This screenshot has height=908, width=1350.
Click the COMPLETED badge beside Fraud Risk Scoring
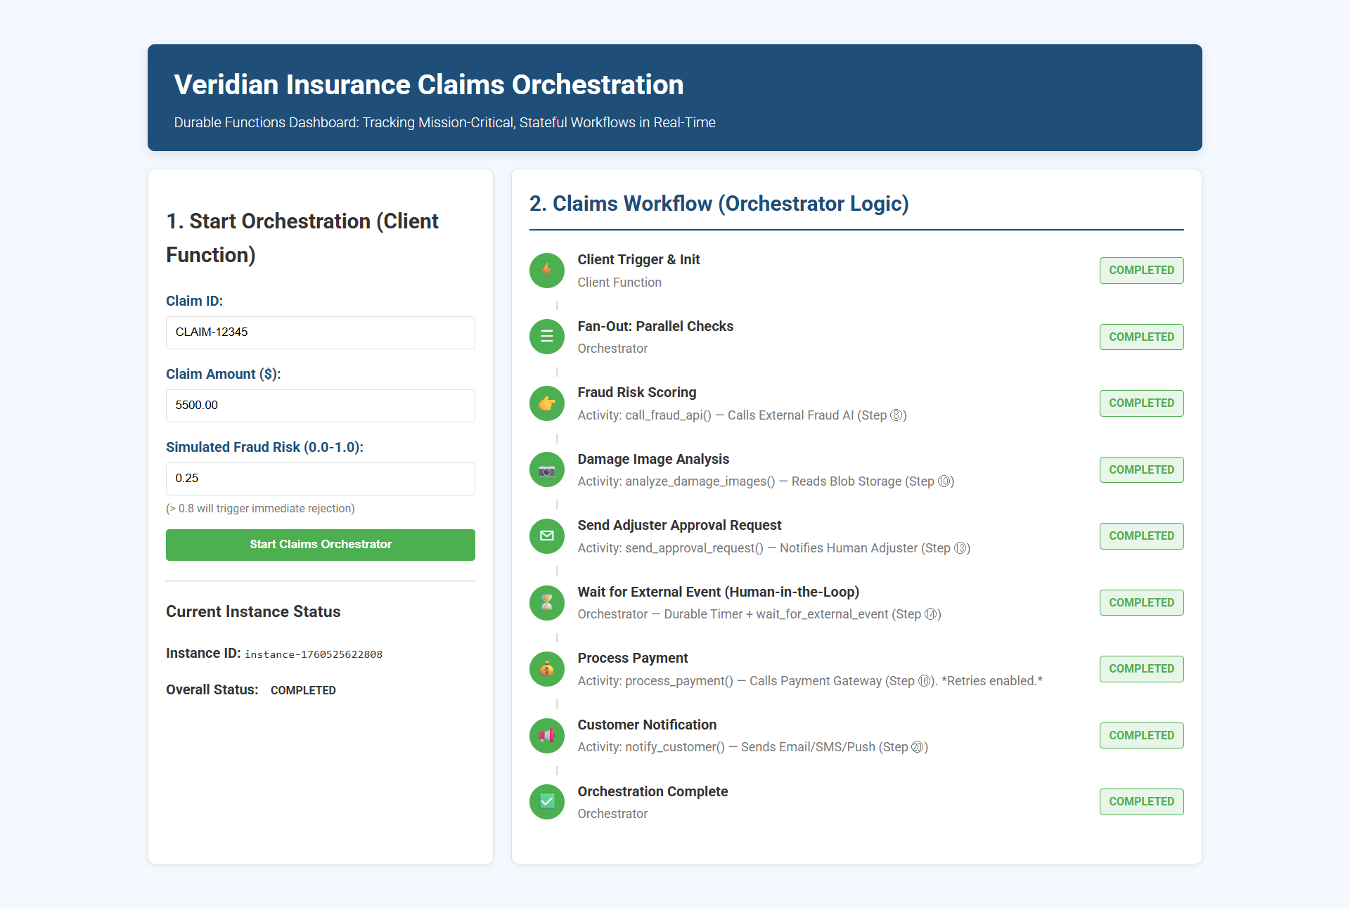[1140, 403]
